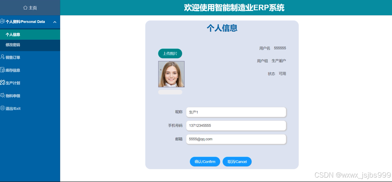
Task: Click the home icon beside 主页
Action: [x=25, y=8]
